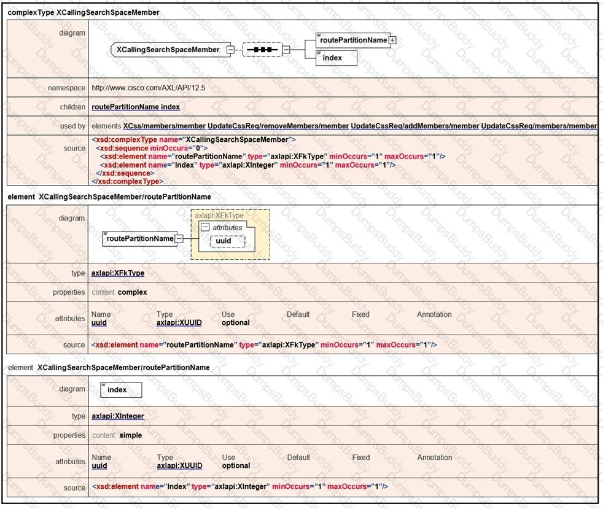The image size is (603, 509).
Task: Collapse the minus toggle right of sequence
Action: click(x=286, y=50)
